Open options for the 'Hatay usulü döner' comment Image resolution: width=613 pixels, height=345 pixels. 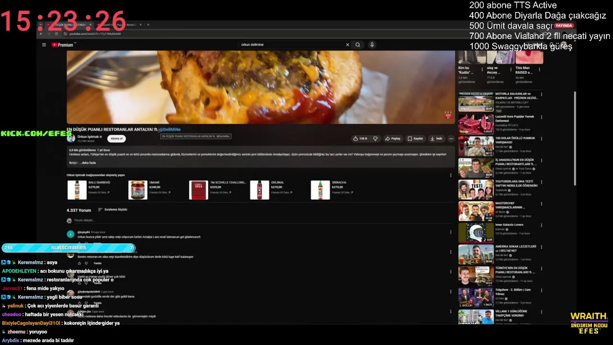click(x=451, y=272)
